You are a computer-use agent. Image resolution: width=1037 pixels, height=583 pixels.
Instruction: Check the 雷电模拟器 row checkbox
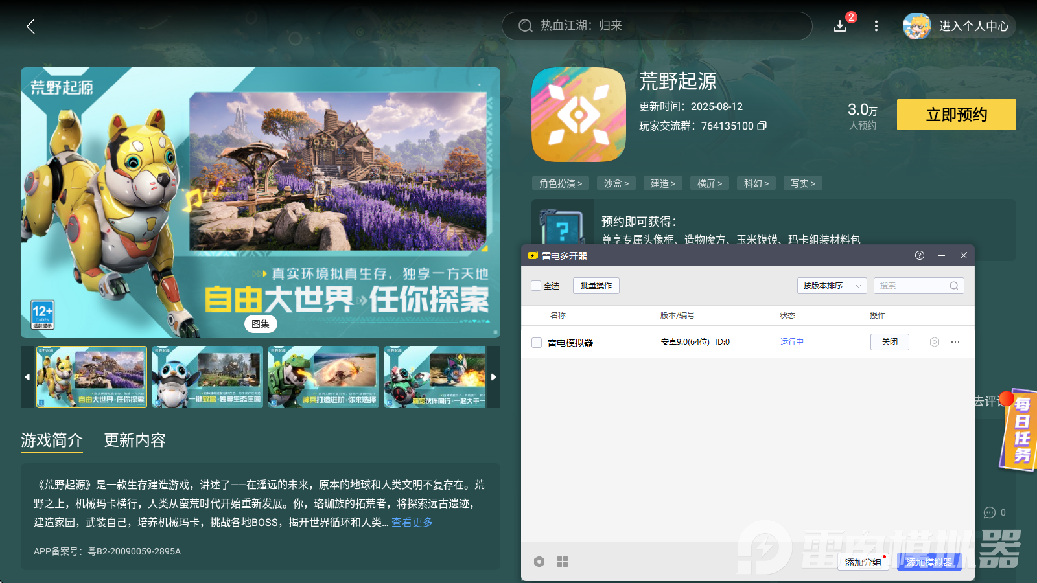(537, 343)
